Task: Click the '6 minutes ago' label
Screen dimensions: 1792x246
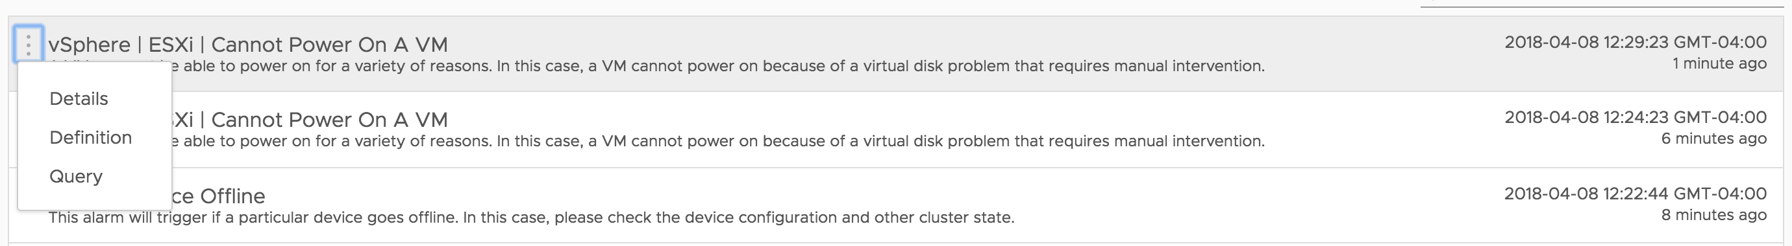Action: click(x=1714, y=139)
